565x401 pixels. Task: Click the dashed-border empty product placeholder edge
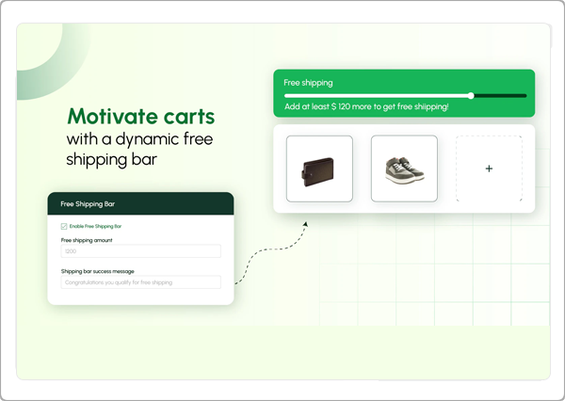pyautogui.click(x=457, y=168)
